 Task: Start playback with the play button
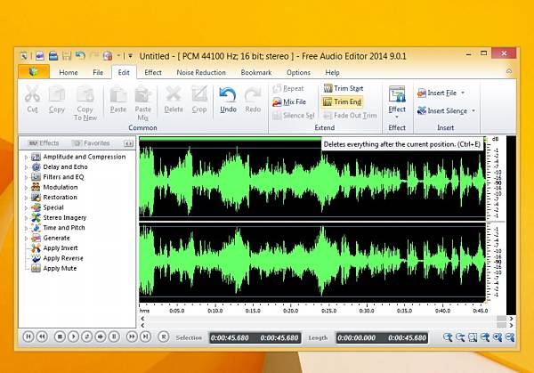(73, 337)
